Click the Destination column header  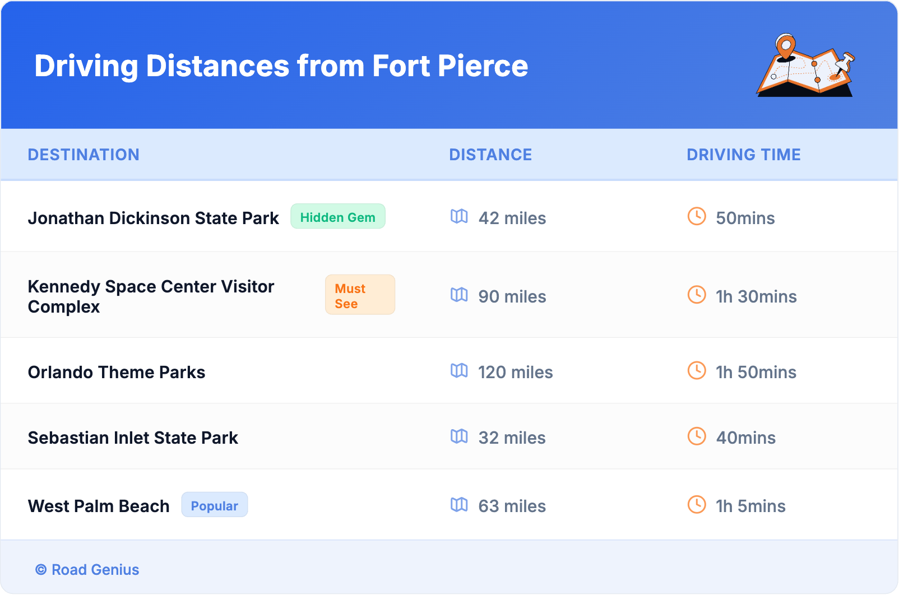[84, 155]
